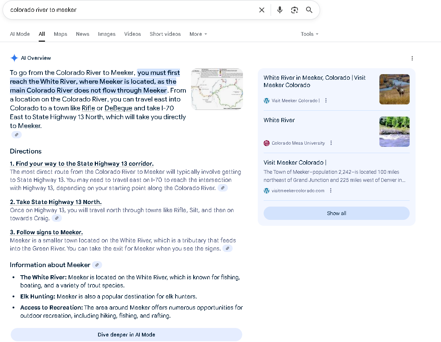Click the visitmeekercolorado.com favicon
The width and height of the screenshot is (441, 342).
point(266,191)
